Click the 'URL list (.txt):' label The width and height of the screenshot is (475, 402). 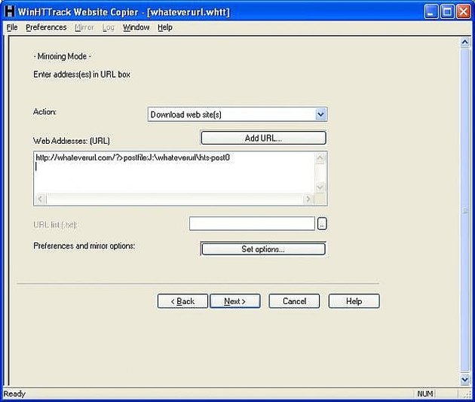pyautogui.click(x=55, y=225)
